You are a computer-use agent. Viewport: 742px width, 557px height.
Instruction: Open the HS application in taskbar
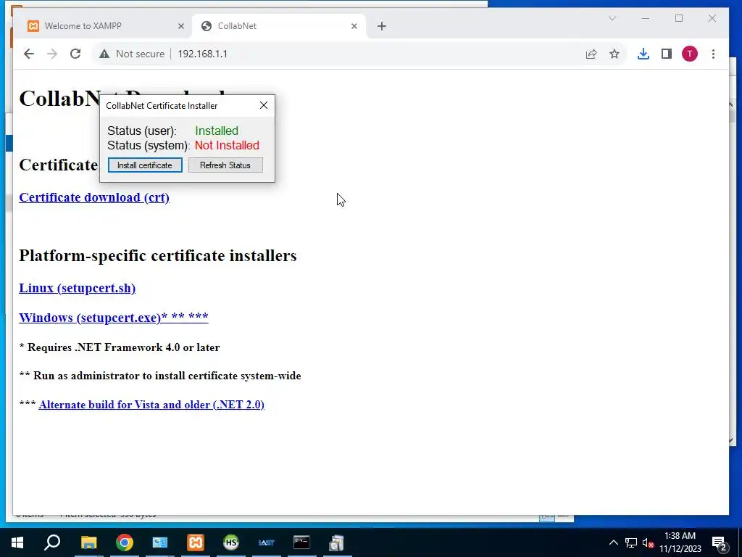tap(231, 542)
